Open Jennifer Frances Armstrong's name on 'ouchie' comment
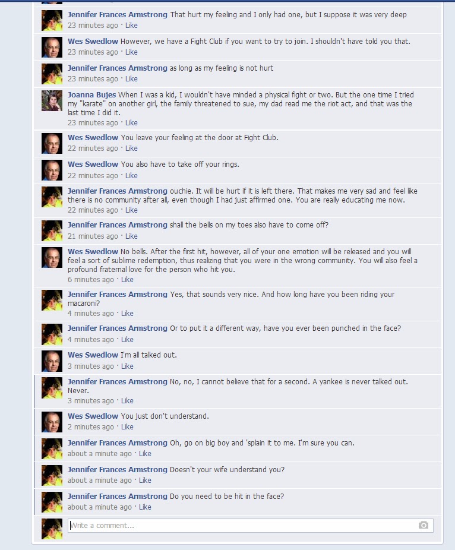This screenshot has width=455, height=550. click(118, 191)
